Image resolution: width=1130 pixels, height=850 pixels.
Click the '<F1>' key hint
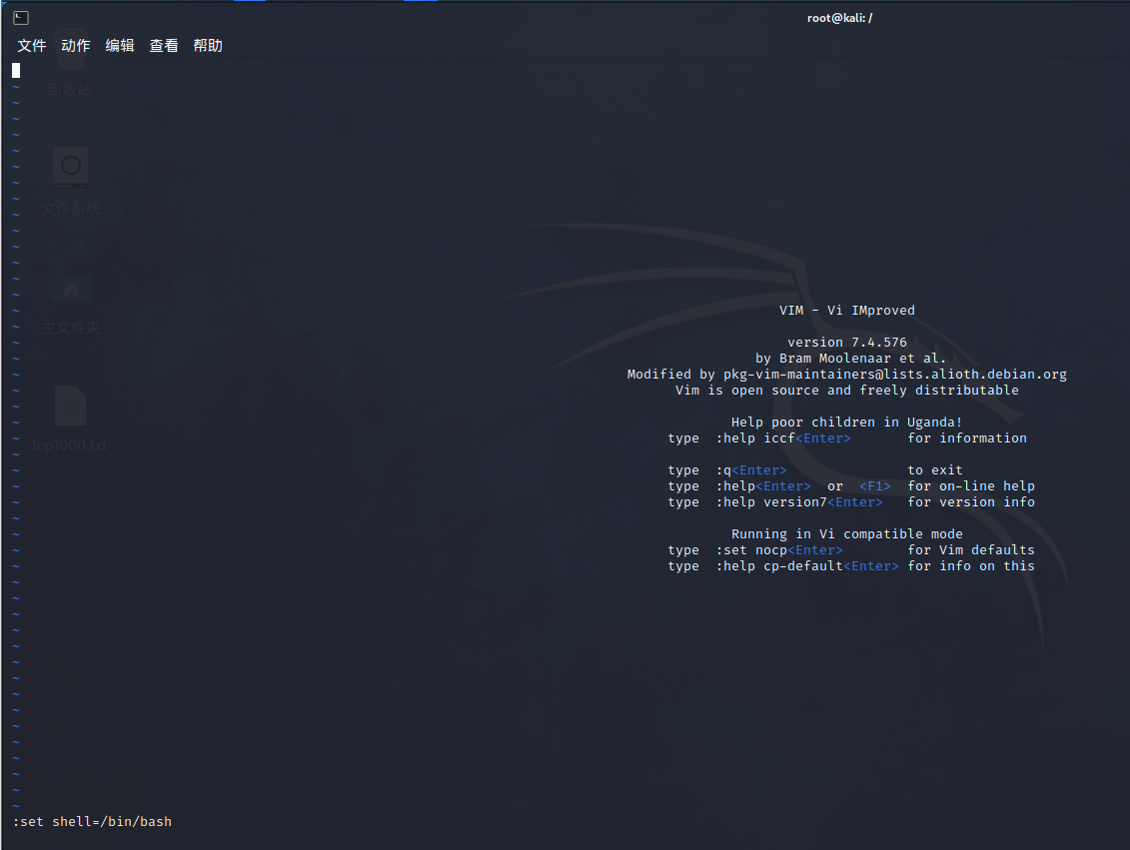point(875,486)
